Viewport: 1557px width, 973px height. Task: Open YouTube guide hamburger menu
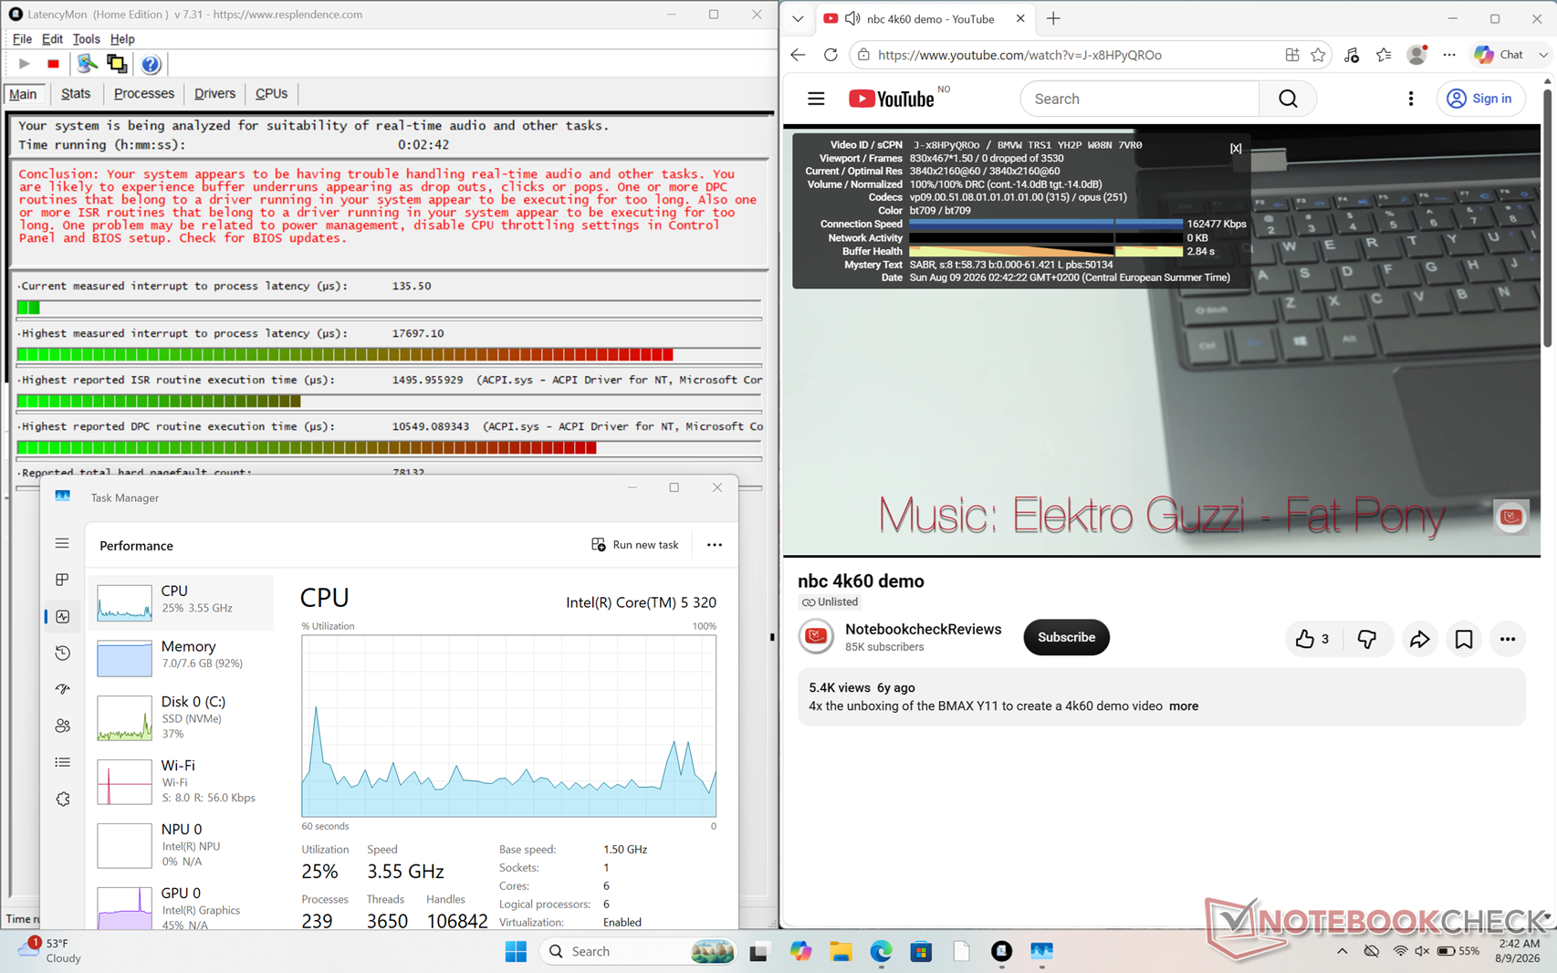[x=816, y=99]
